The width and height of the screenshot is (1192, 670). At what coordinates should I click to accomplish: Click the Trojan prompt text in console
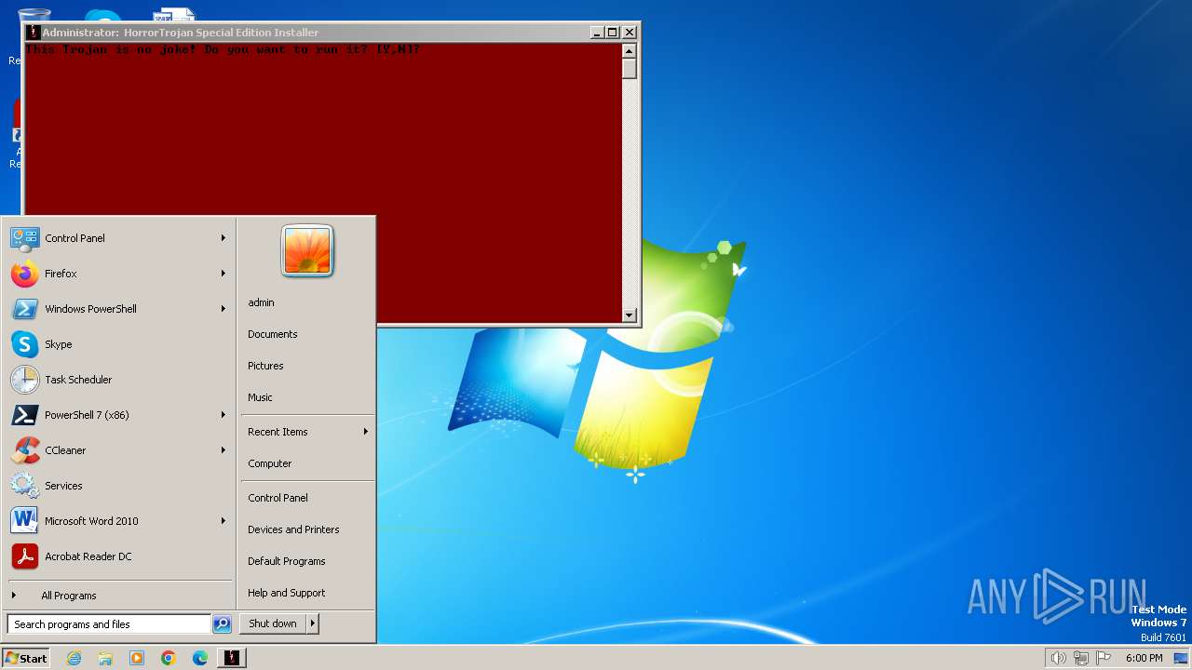pyautogui.click(x=223, y=49)
